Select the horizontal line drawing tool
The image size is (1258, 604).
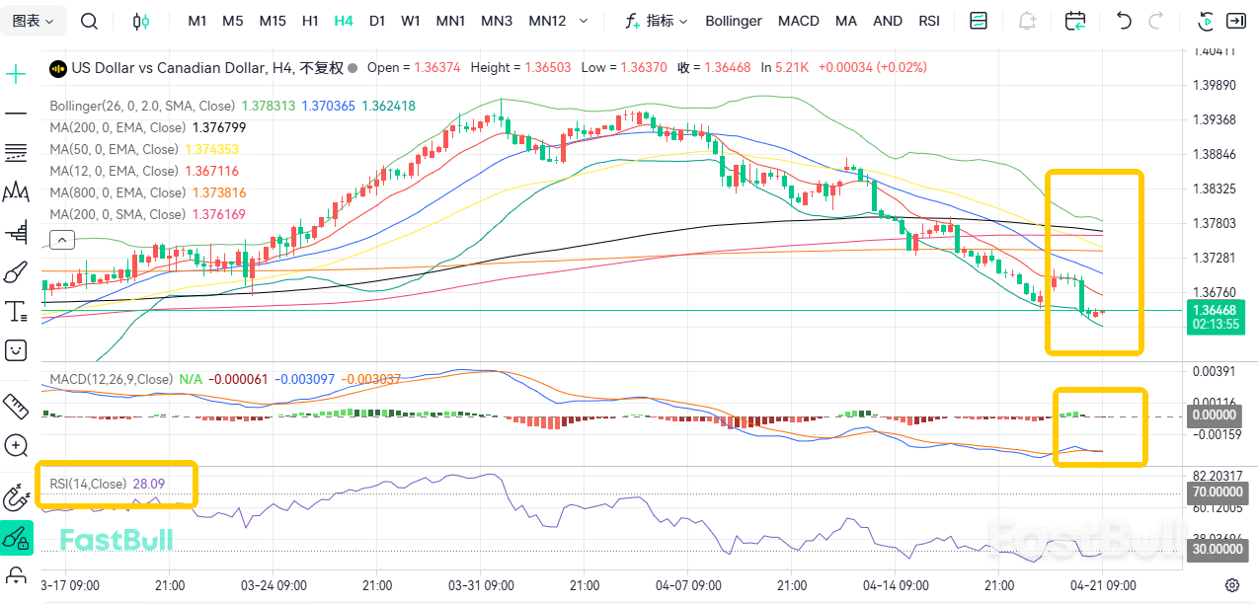coord(16,112)
